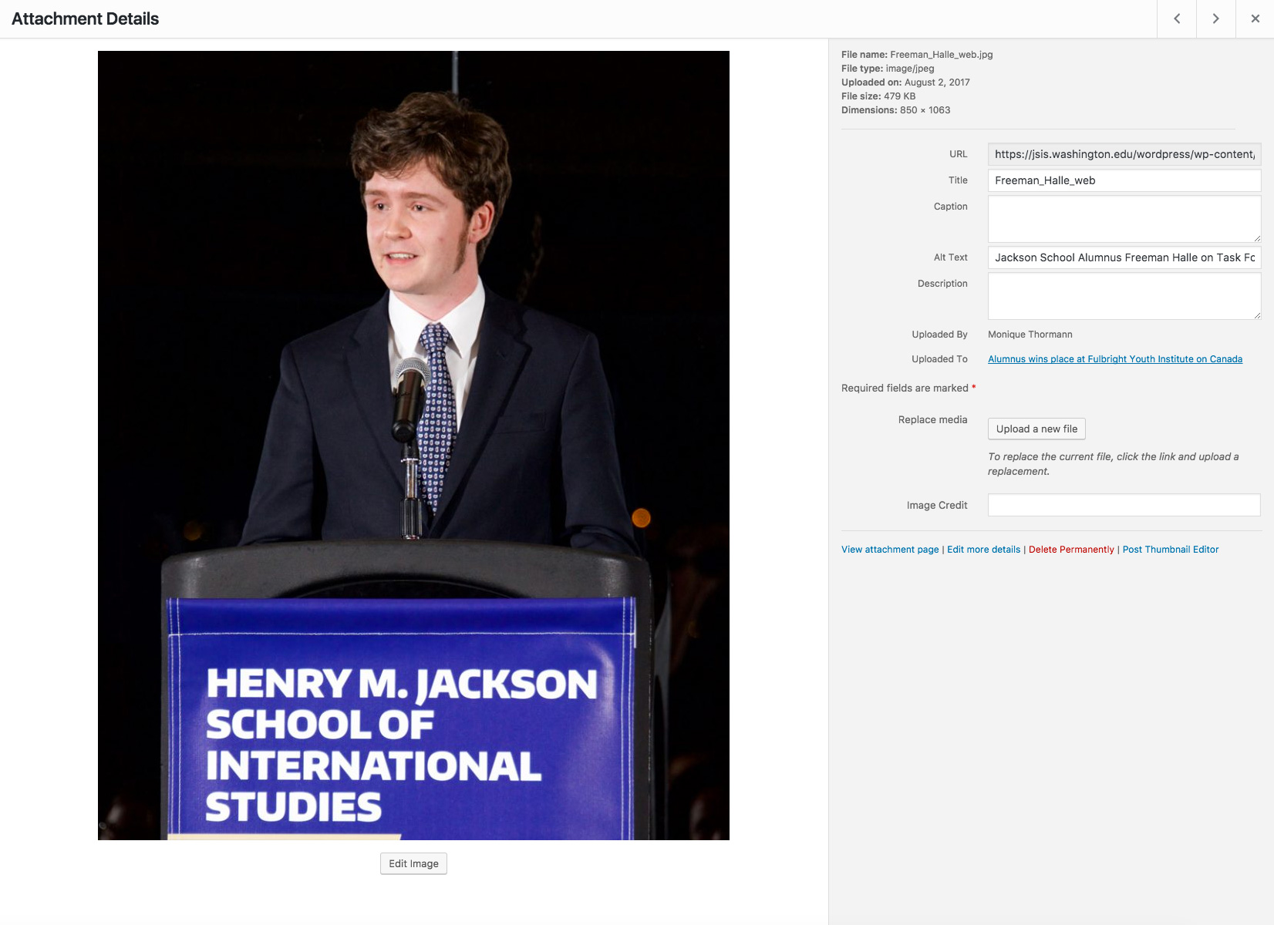Click the Required fields are marked note
The height and width of the screenshot is (925, 1274).
(x=908, y=388)
